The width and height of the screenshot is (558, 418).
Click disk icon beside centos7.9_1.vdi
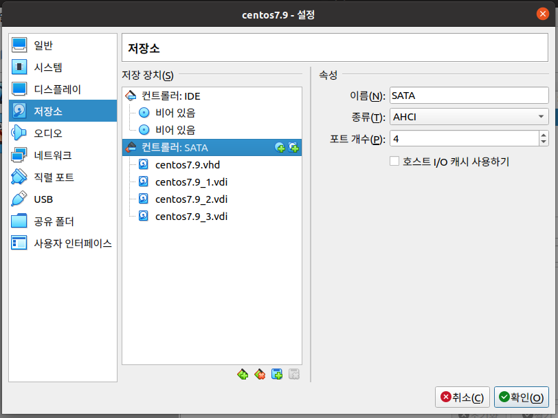coord(144,181)
